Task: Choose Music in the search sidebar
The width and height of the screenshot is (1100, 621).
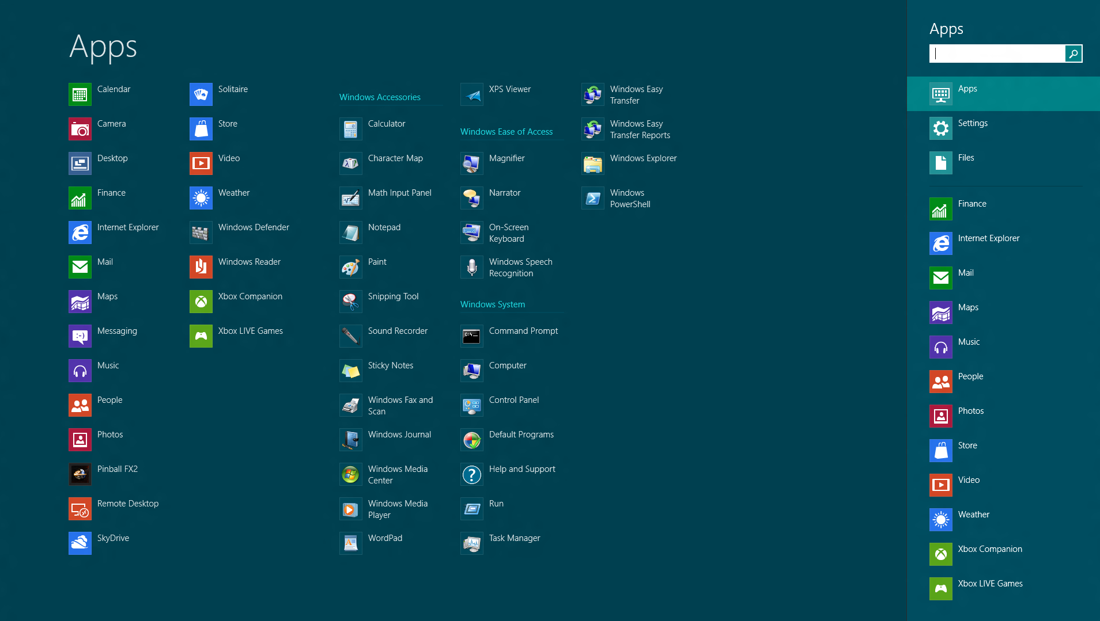Action: [1003, 347]
